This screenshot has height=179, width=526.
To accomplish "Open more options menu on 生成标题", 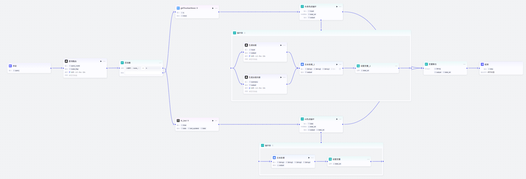I will tap(285, 45).
